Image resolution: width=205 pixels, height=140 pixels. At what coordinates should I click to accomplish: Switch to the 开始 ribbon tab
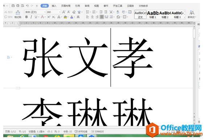(x=45, y=6)
